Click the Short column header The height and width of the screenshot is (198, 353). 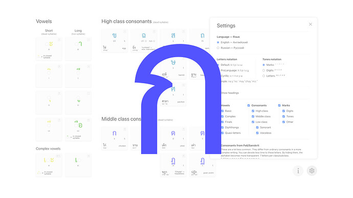(49, 31)
